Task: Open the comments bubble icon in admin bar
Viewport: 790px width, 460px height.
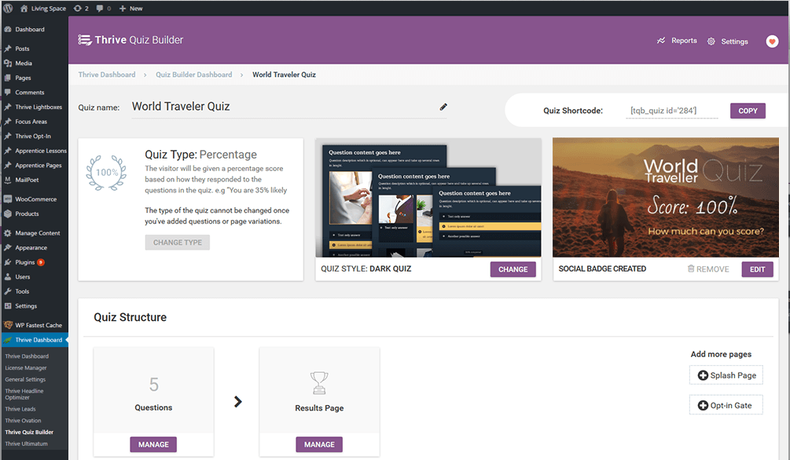Action: click(x=100, y=8)
